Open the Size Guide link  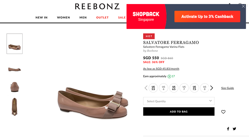click(227, 88)
